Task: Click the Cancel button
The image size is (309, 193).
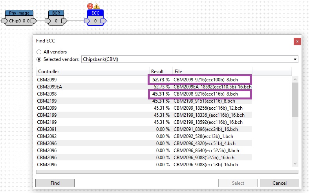Action: (280, 183)
